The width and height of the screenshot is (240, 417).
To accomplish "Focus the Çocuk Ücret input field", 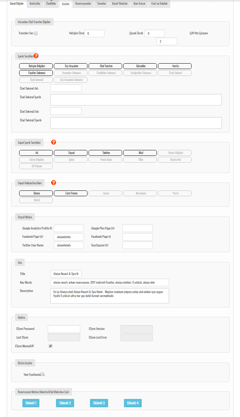I will (x=155, y=34).
